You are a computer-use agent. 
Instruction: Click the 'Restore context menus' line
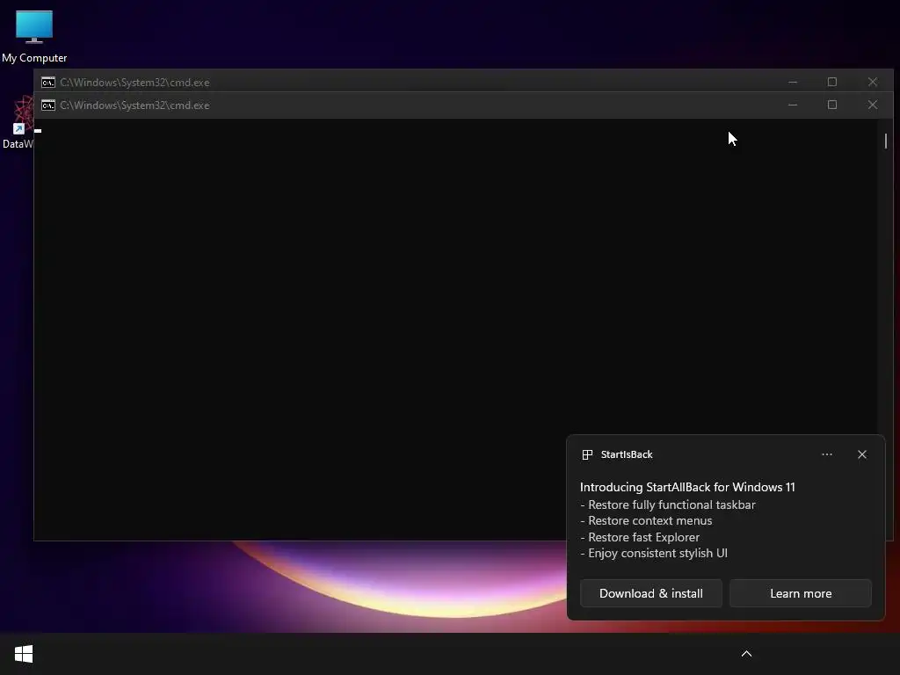[x=646, y=520]
